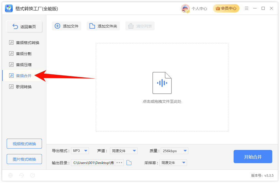The height and width of the screenshot is (183, 280).
Task: Click 点击或拖拽文件至此处 text
Action: point(162,102)
